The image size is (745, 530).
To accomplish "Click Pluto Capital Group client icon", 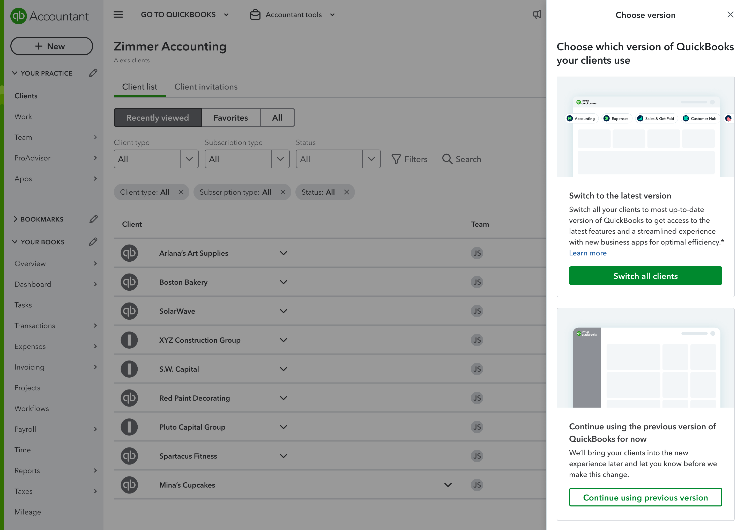I will [x=129, y=427].
